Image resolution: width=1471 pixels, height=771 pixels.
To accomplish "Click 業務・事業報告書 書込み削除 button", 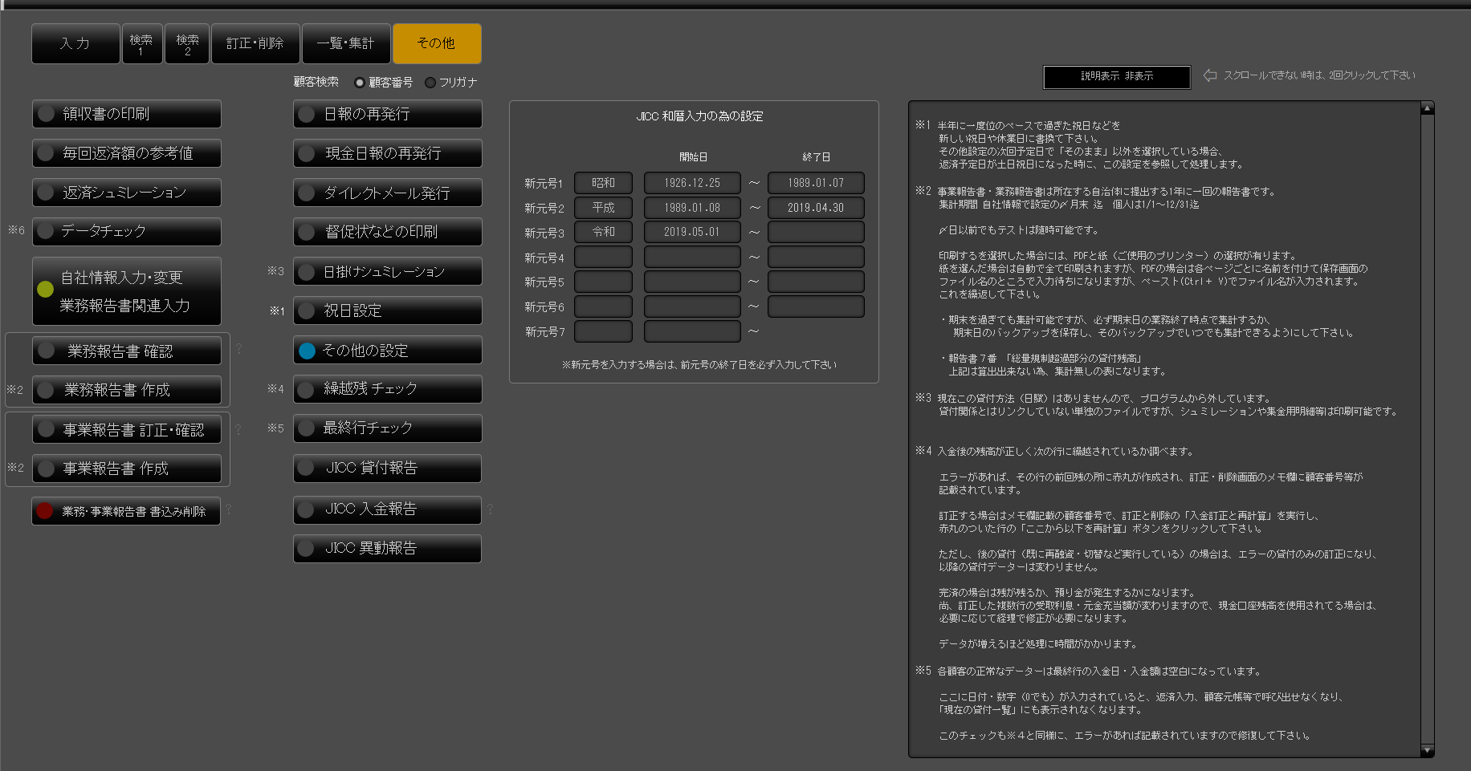I will coord(126,511).
